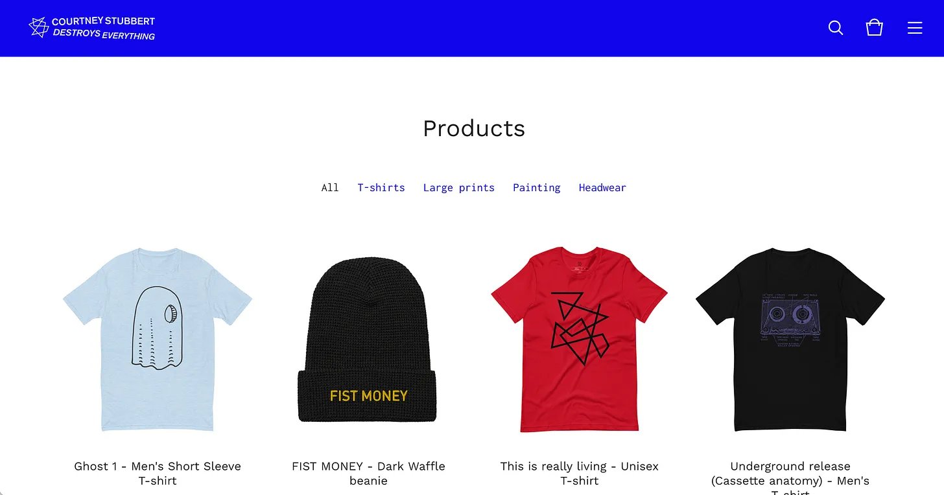Click the Courtney Stubbert Destroys Everything title
Image resolution: width=944 pixels, height=495 pixels.
click(104, 28)
